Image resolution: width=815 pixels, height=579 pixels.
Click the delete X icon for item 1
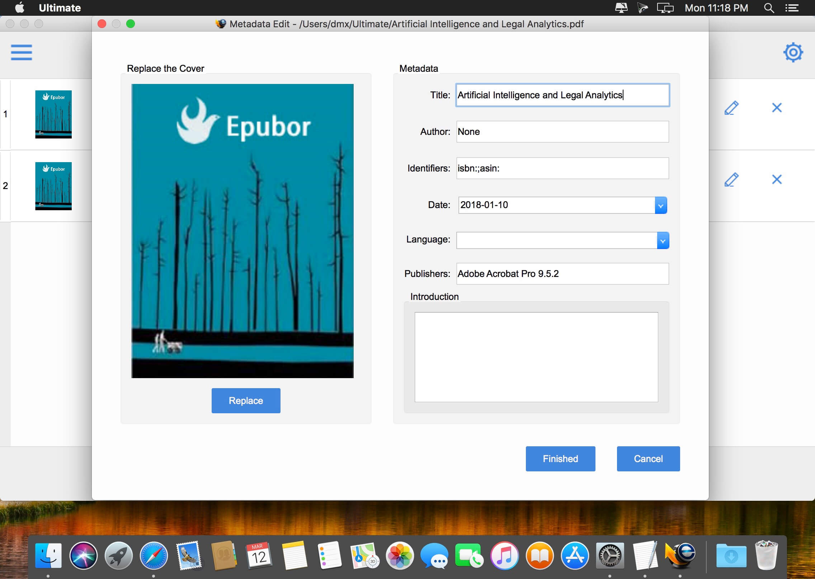click(x=777, y=108)
